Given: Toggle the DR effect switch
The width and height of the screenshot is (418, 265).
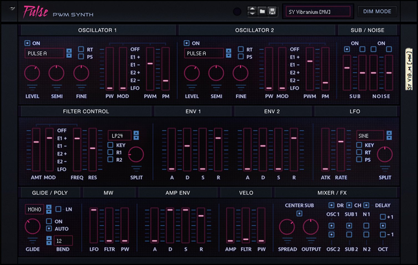Looking at the screenshot, I should 331,205.
